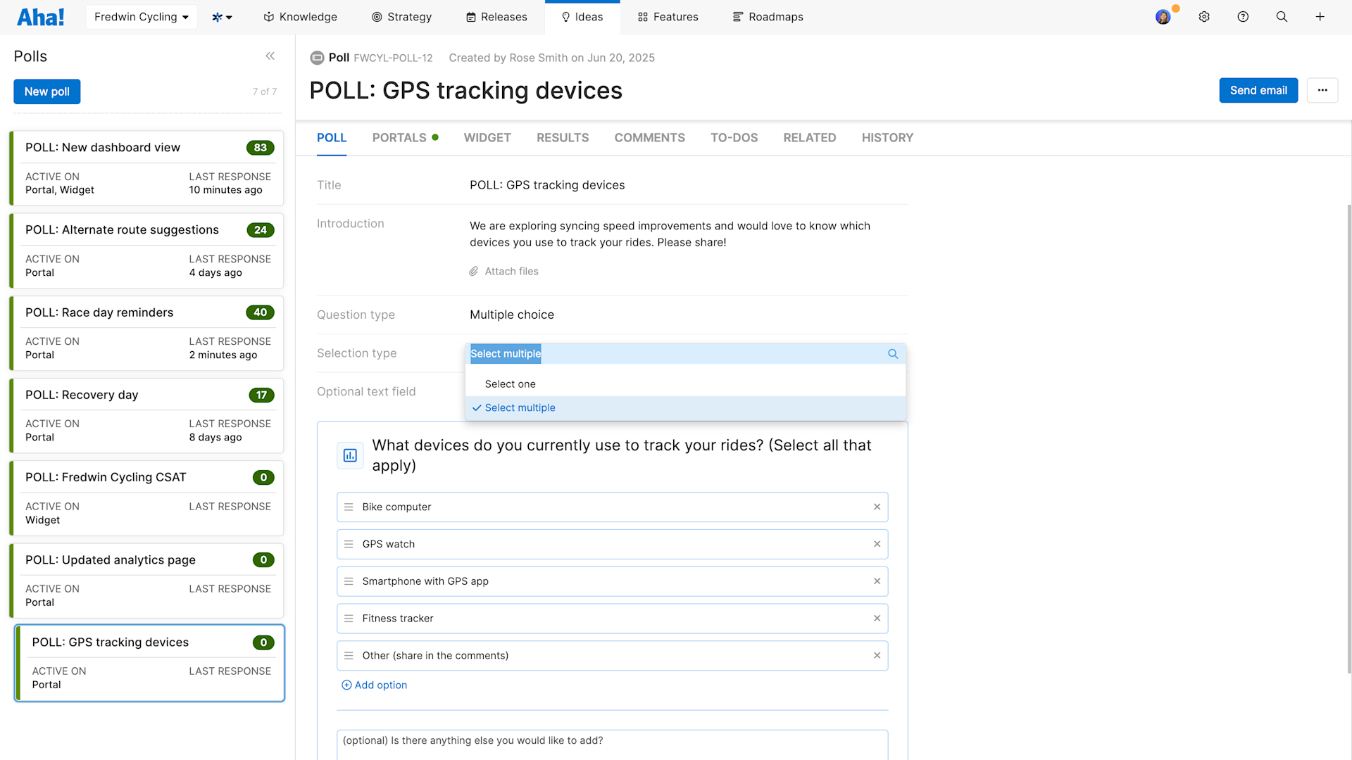Remove the 'Fitness tracker' option
The width and height of the screenshot is (1352, 760).
coord(877,618)
